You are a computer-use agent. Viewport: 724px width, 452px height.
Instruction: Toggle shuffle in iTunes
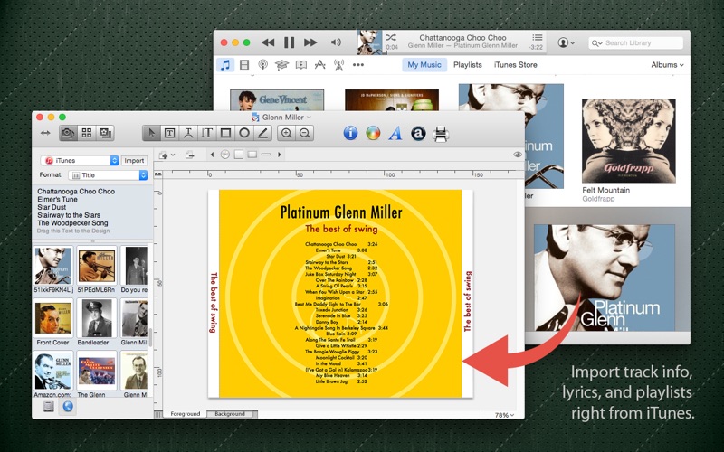[x=391, y=37]
